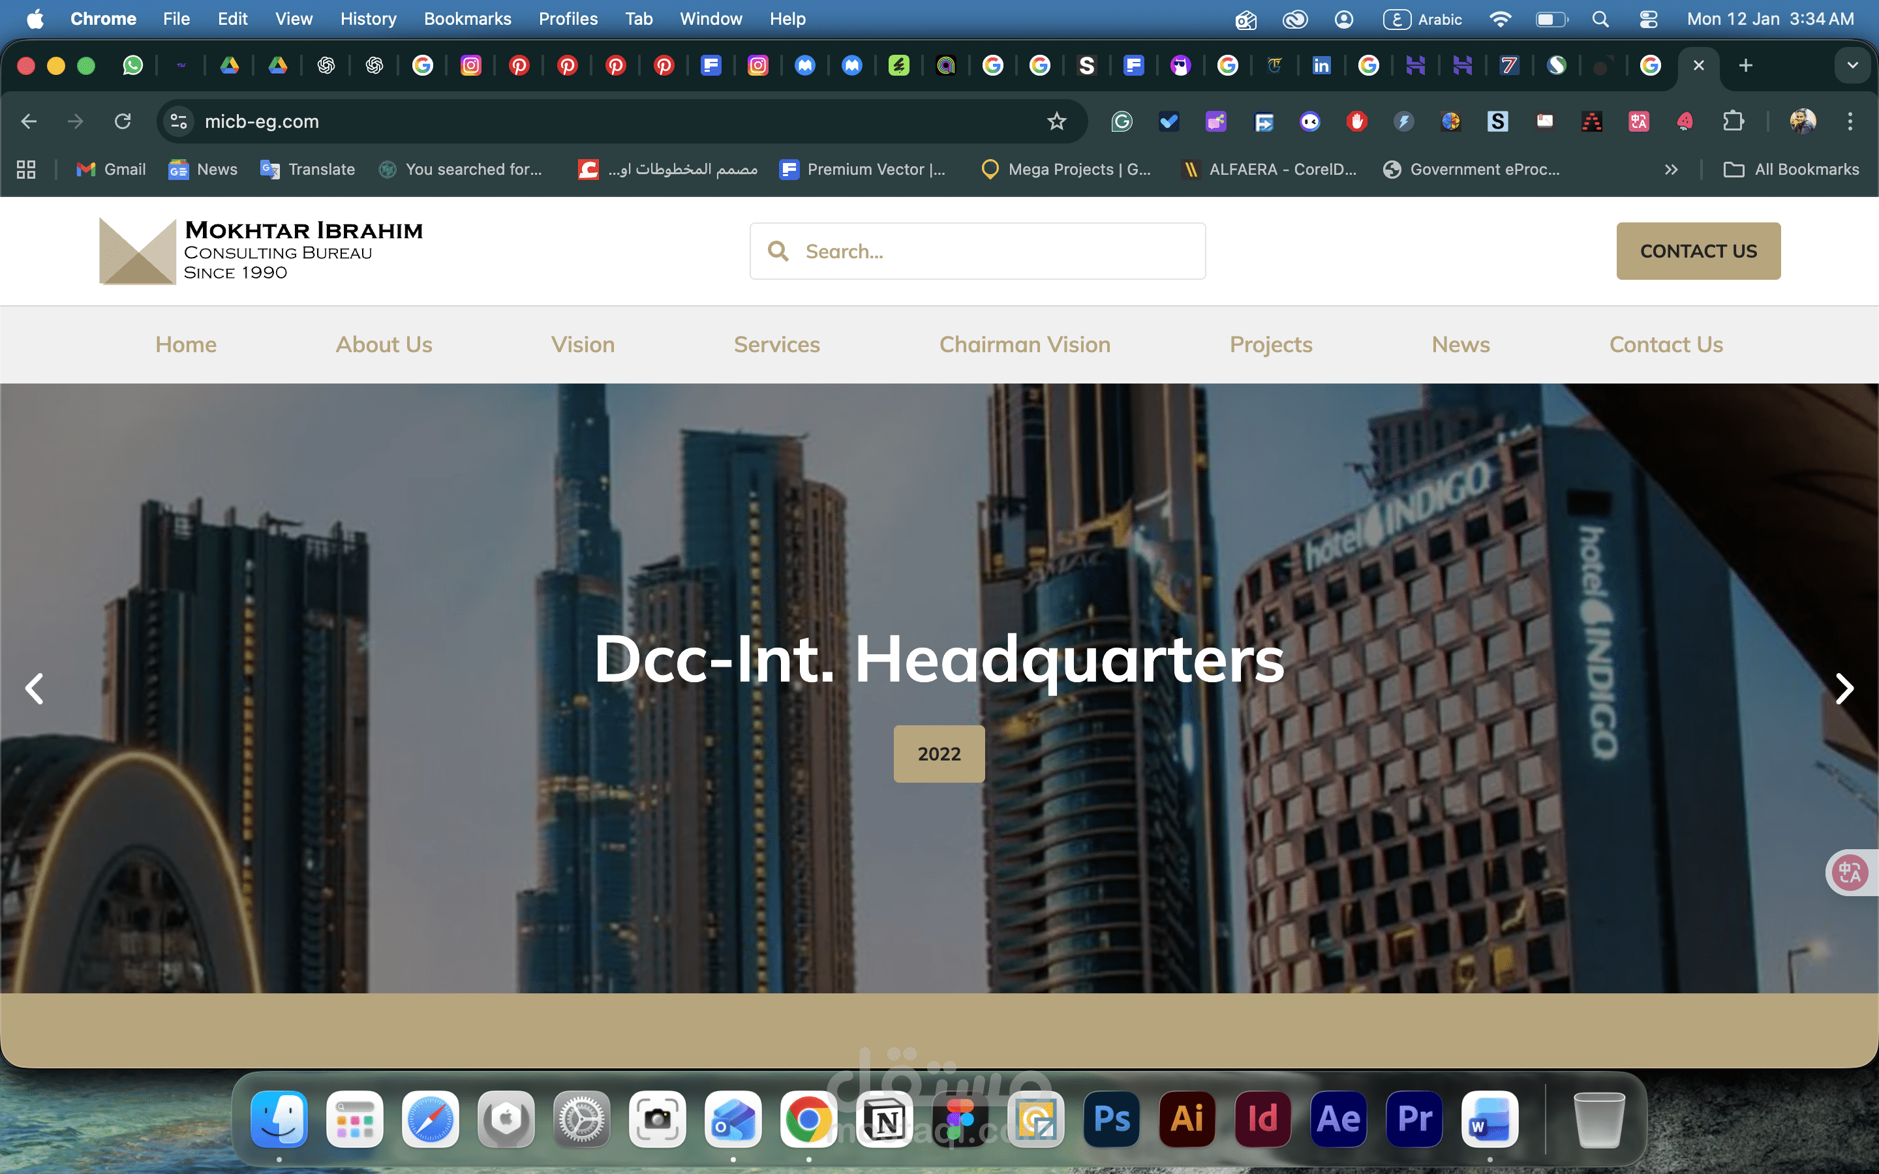1879x1174 pixels.
Task: Click the CONTACT US button
Action: pos(1698,251)
